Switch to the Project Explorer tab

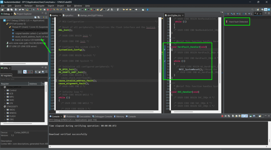point(24,14)
